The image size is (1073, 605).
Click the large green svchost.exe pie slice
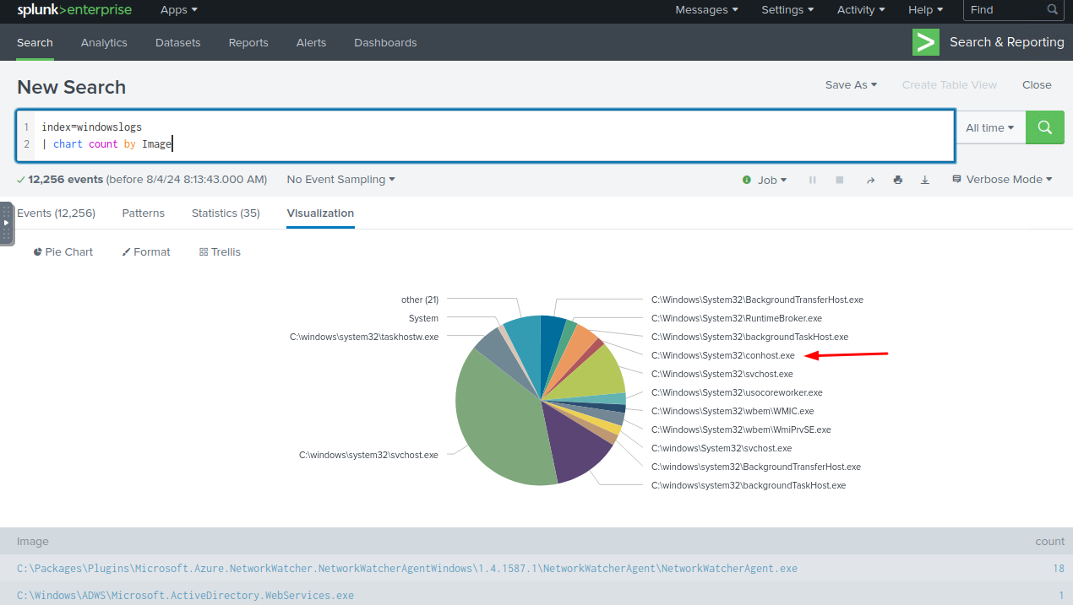pos(498,422)
